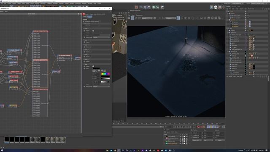The height and width of the screenshot is (152, 270).
Task: Click the render-to-picture-viewer clapper icon in top toolbar
Action: (136, 7)
